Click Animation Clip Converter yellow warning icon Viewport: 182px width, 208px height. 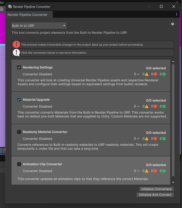coord(147,171)
